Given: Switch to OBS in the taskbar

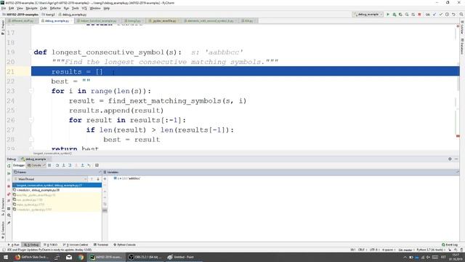Looking at the screenshot, I should tap(145, 257).
